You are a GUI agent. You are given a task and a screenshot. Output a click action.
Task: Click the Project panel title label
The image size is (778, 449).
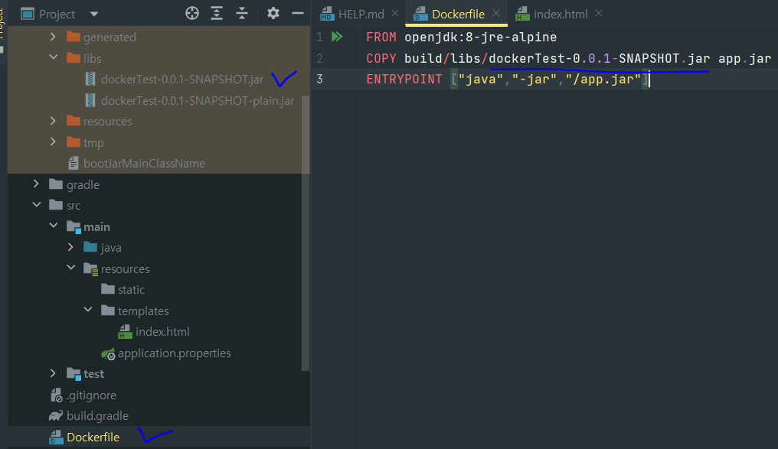coord(57,15)
